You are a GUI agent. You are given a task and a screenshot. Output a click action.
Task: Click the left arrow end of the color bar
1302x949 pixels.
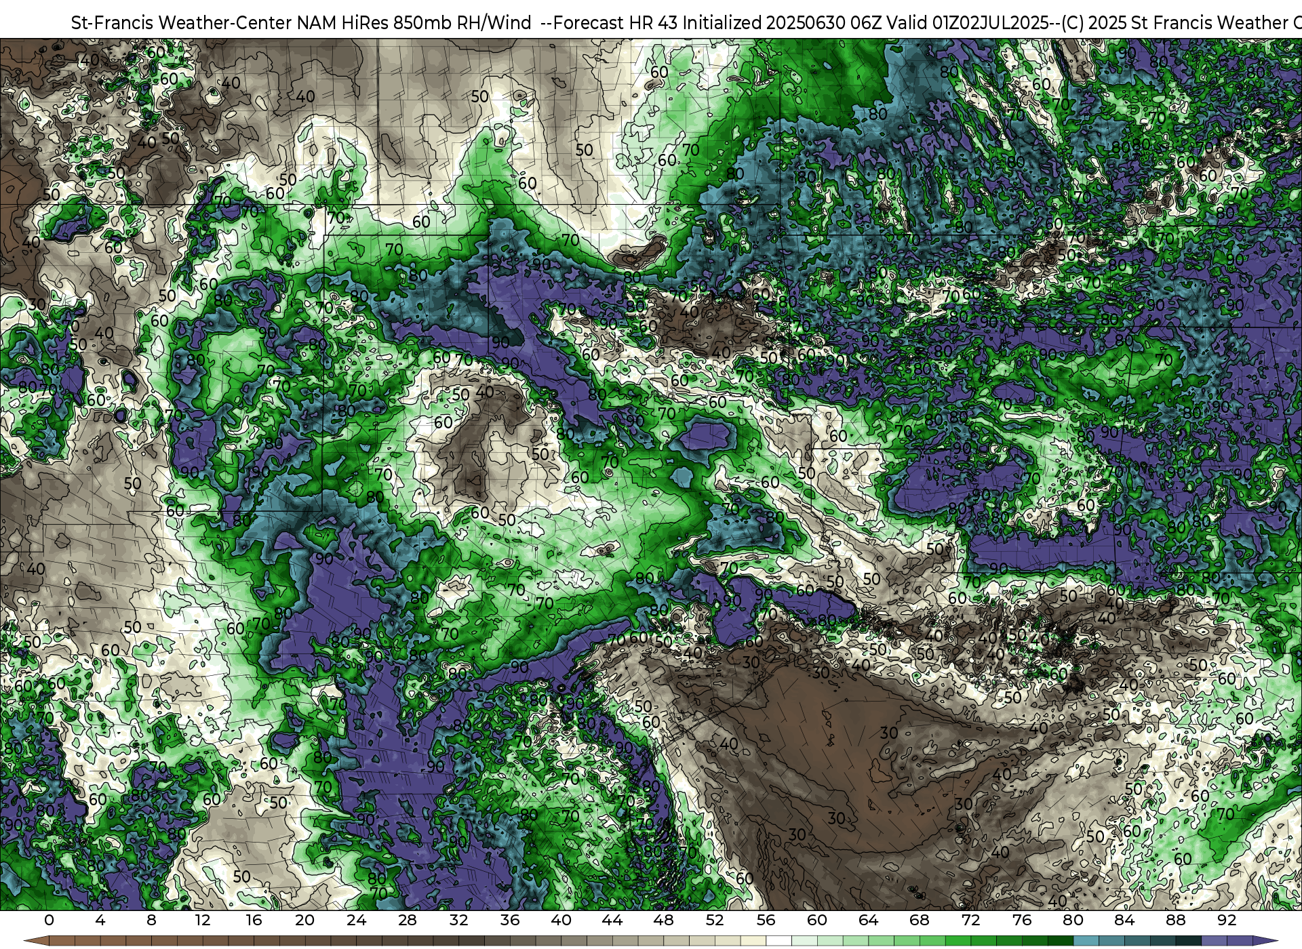(x=37, y=941)
